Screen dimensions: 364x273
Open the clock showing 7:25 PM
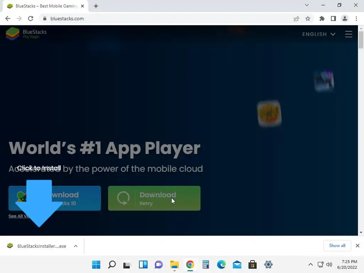[347, 264]
